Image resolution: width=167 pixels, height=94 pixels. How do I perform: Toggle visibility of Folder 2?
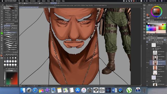coord(147,81)
